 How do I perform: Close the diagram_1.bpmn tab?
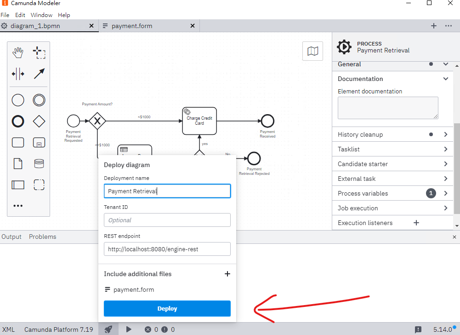tap(91, 26)
